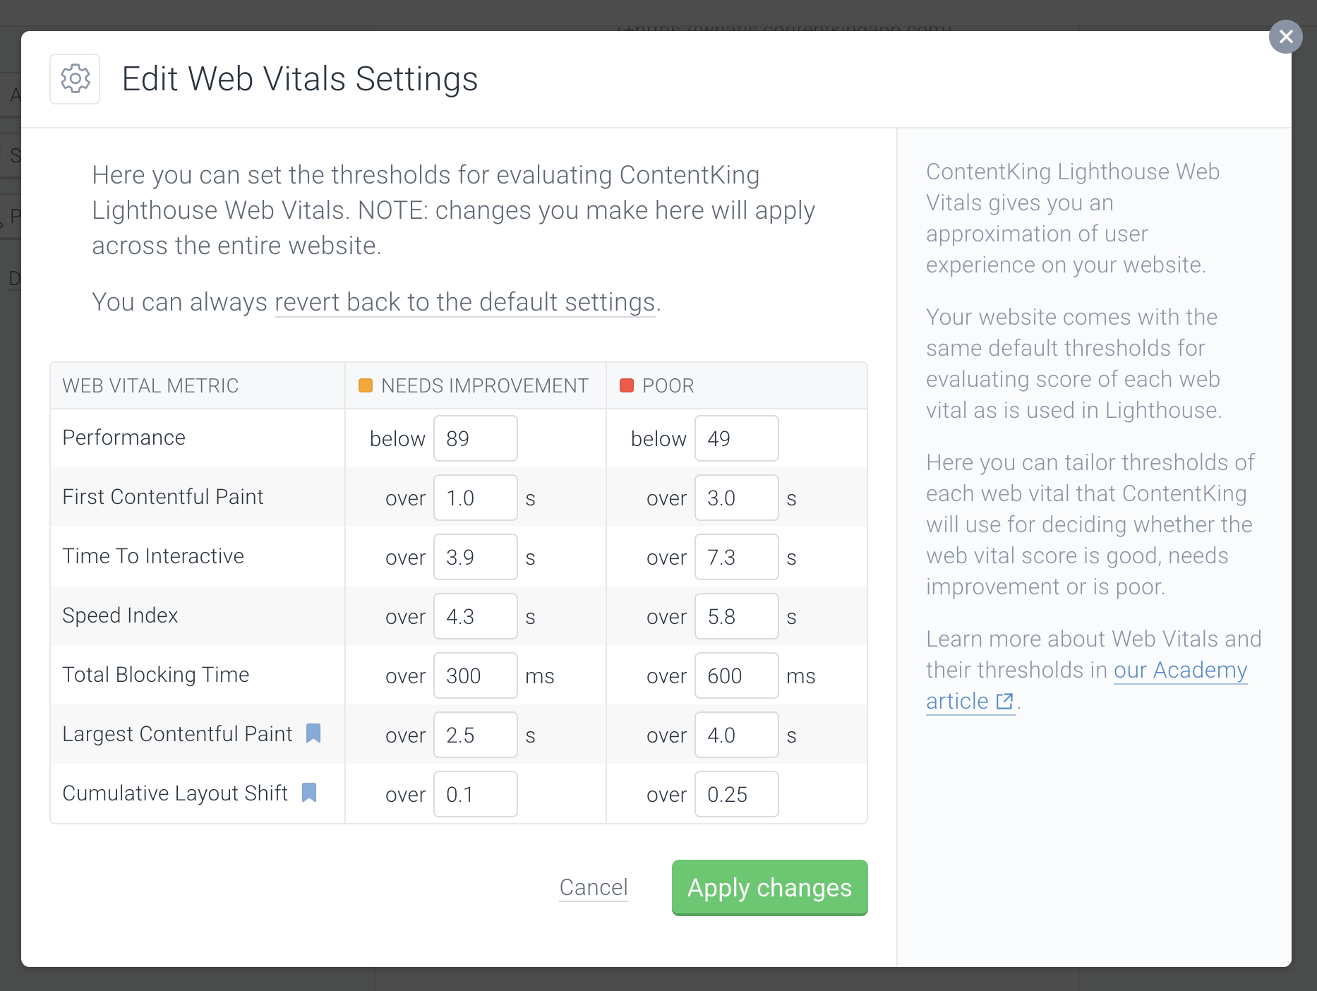Edit Time To Interactive needs improvement 3.9
Screen dimensions: 1317x991
tap(476, 557)
